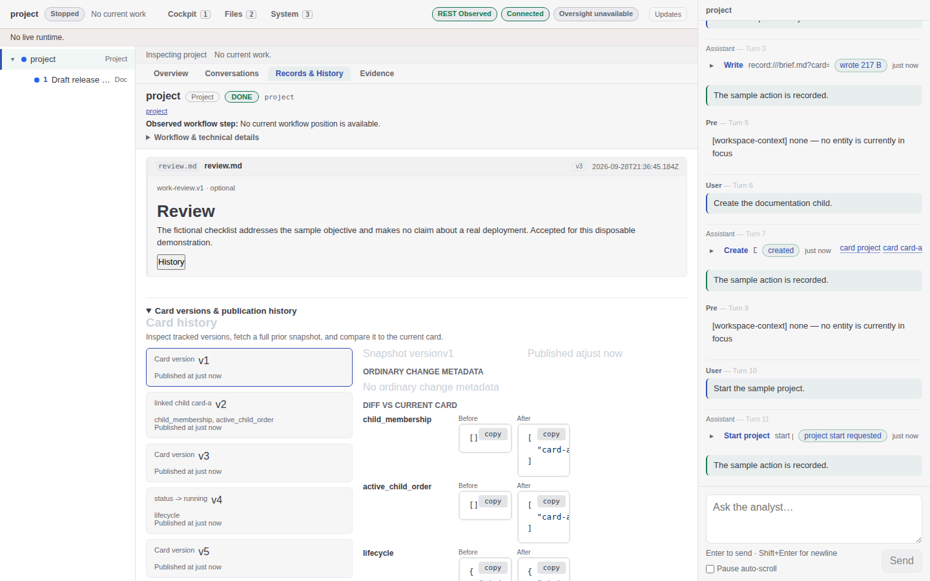Select the project row in the sidebar
930x581 pixels.
point(68,59)
